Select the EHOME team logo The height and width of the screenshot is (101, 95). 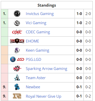[x=17, y=41]
